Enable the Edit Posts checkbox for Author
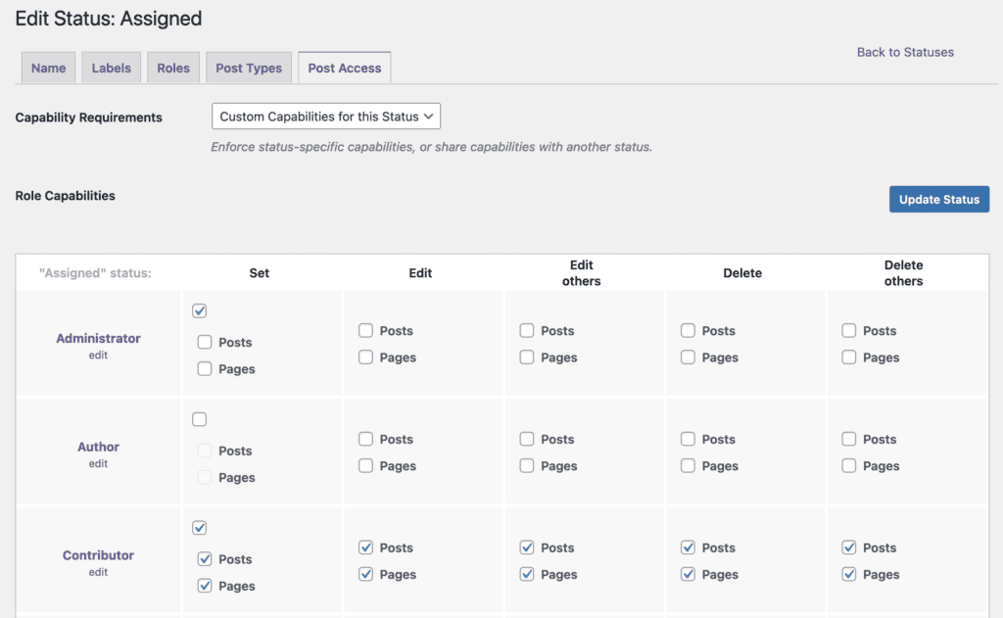 (x=367, y=439)
